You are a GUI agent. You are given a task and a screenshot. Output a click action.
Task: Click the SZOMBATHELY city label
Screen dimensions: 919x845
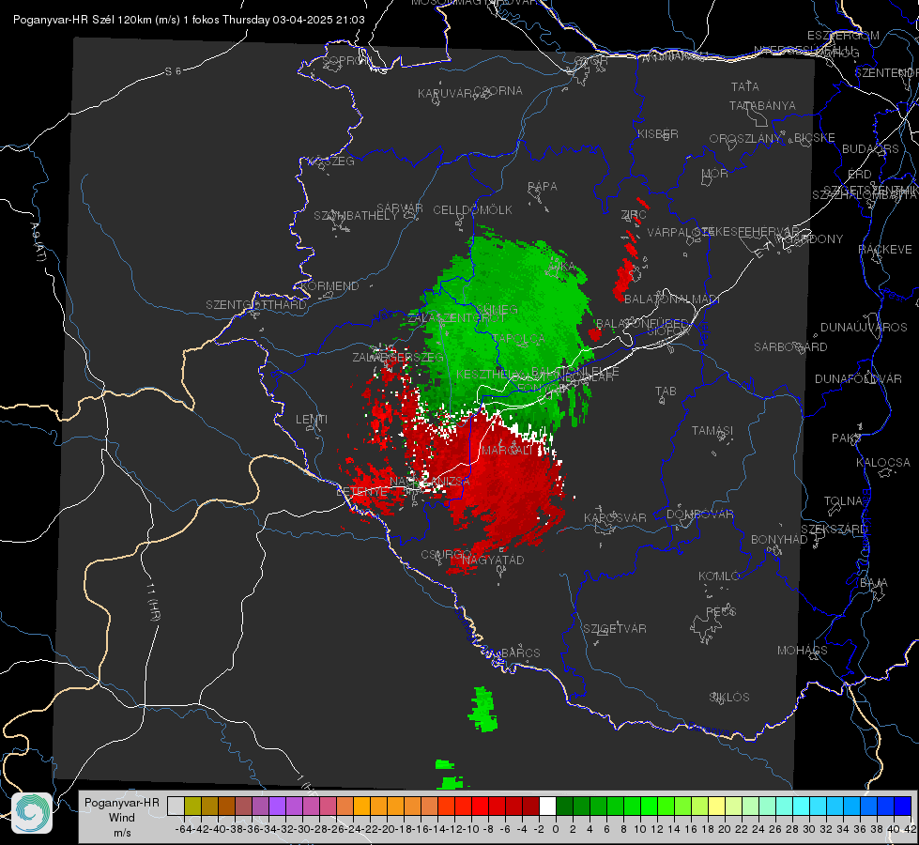coord(356,216)
